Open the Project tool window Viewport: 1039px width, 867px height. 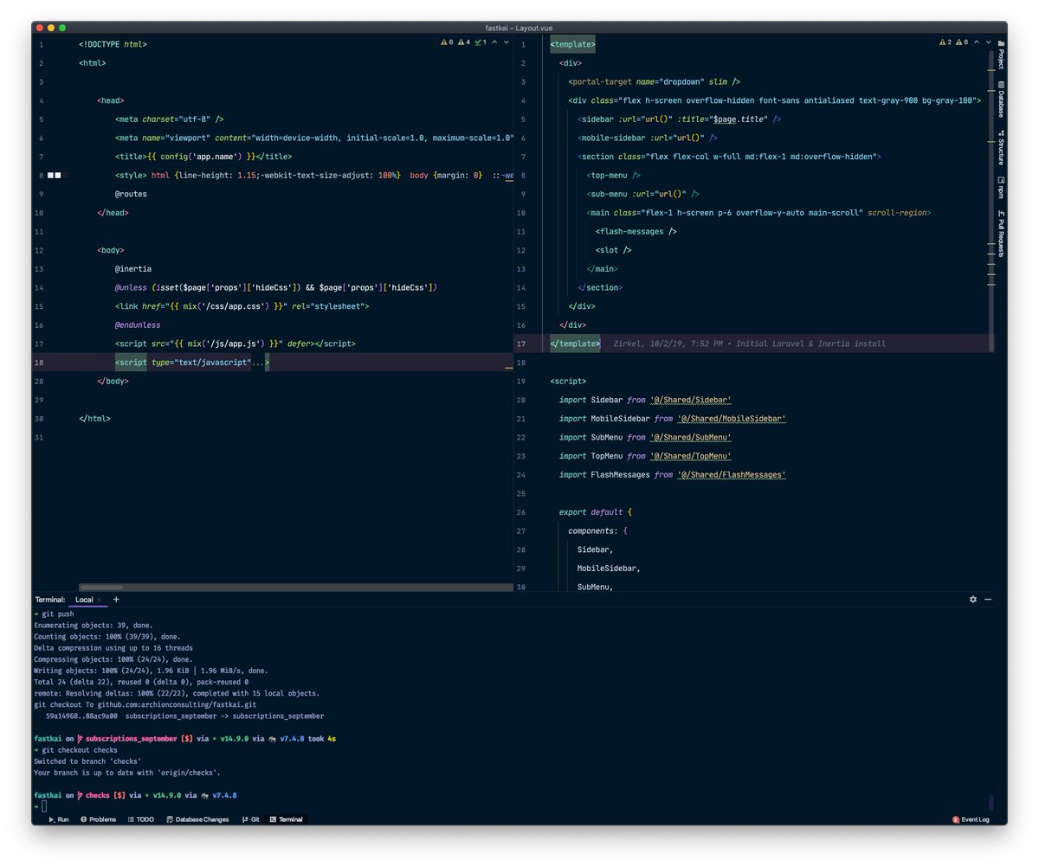pos(1001,54)
